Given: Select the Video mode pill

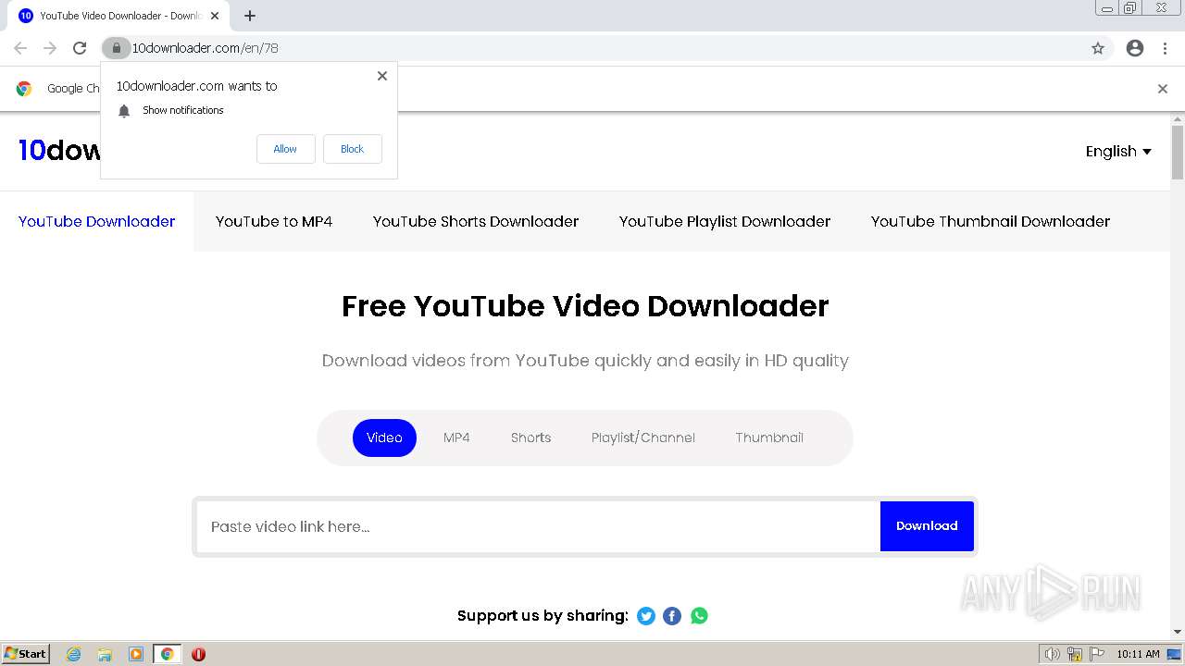Looking at the screenshot, I should tap(384, 438).
